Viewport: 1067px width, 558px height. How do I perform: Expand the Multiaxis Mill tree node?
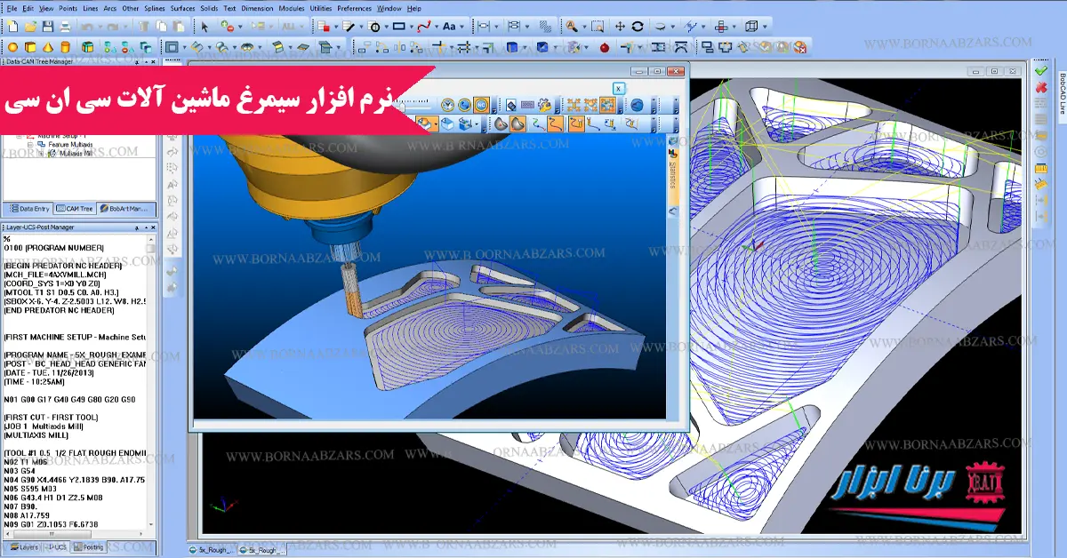[41, 154]
